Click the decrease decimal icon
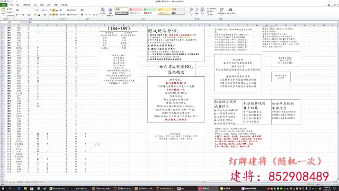Viewport: 339px width, 191px height. [x=96, y=15]
